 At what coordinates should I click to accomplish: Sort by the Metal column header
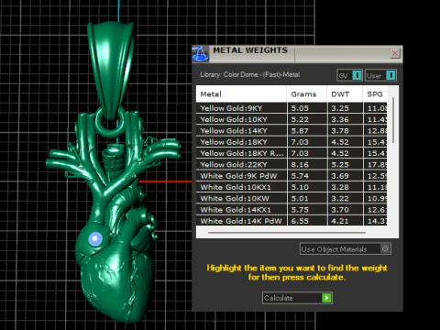click(241, 94)
